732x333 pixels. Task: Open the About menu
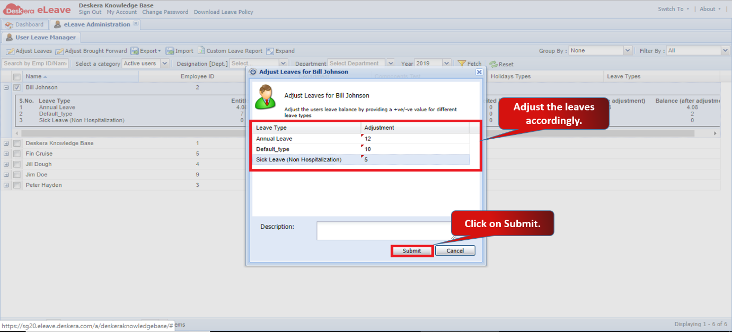click(x=710, y=9)
